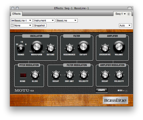143x120 pixels.
Task: Select the Effects tab
Action: (16, 14)
